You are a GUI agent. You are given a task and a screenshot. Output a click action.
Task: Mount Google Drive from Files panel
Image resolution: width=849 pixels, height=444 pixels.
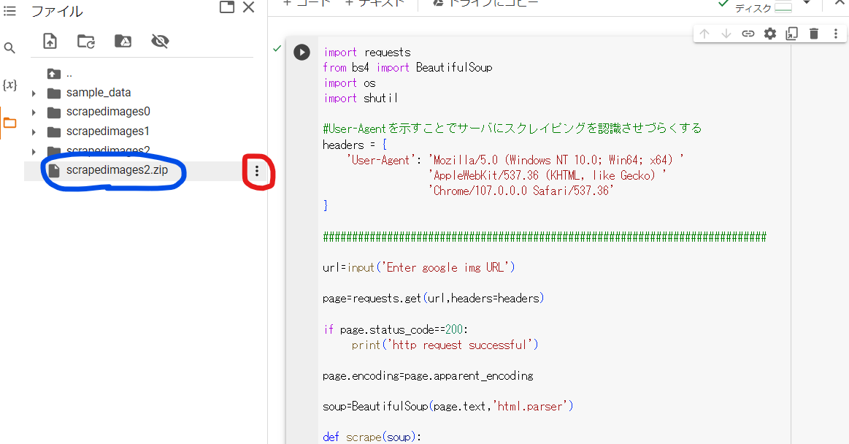coord(123,41)
